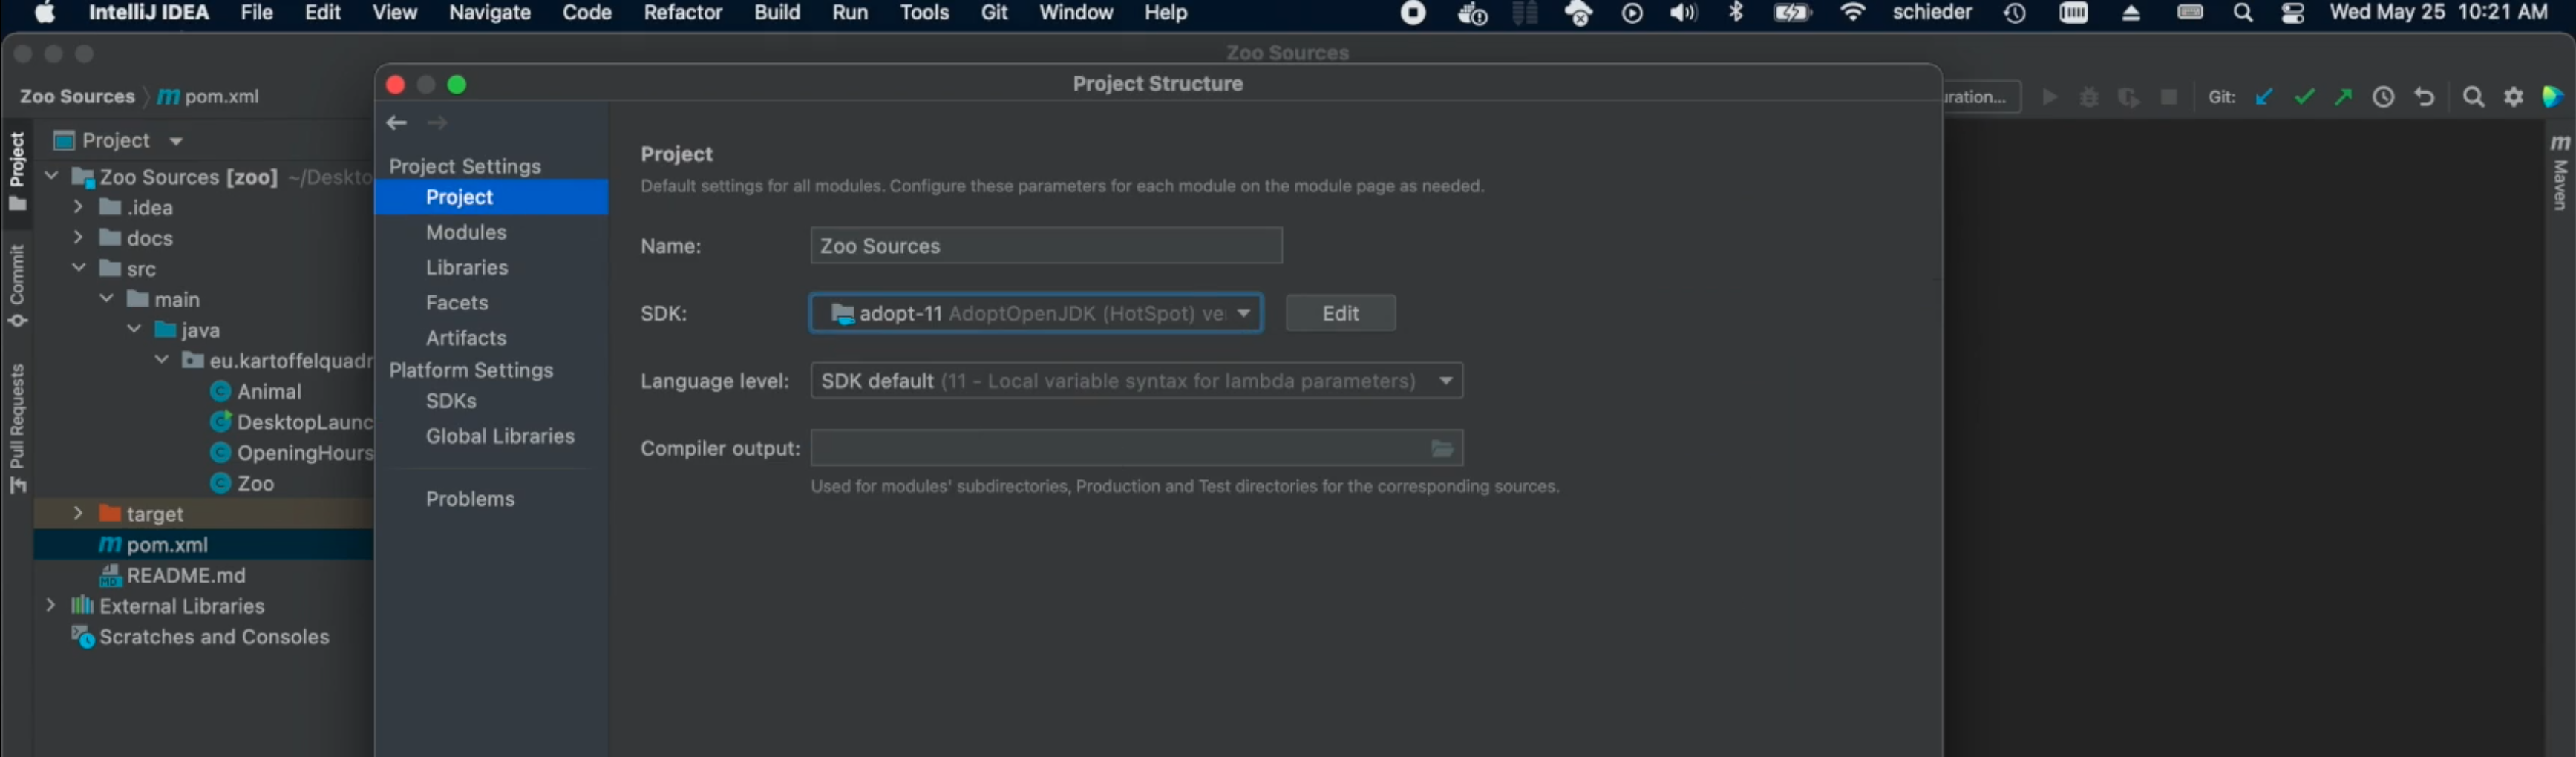Select Modules in Project Settings
Image resolution: width=2576 pixels, height=757 pixels.
466,232
